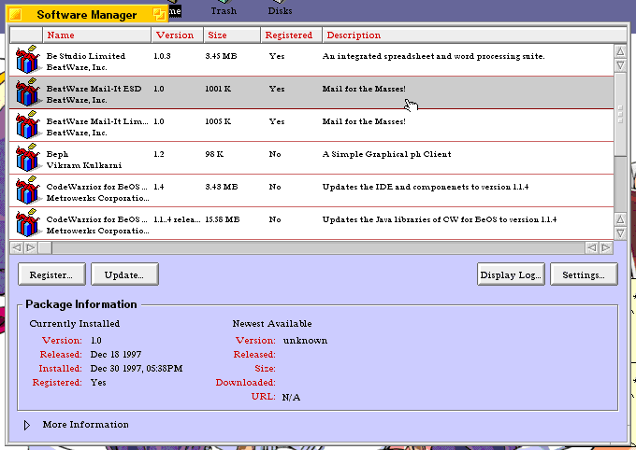The width and height of the screenshot is (636, 450).
Task: Select the 15.58 MB CodeWarrior package icon
Action: 27,223
